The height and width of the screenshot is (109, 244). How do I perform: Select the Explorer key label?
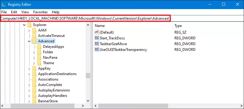[x=40, y=25]
